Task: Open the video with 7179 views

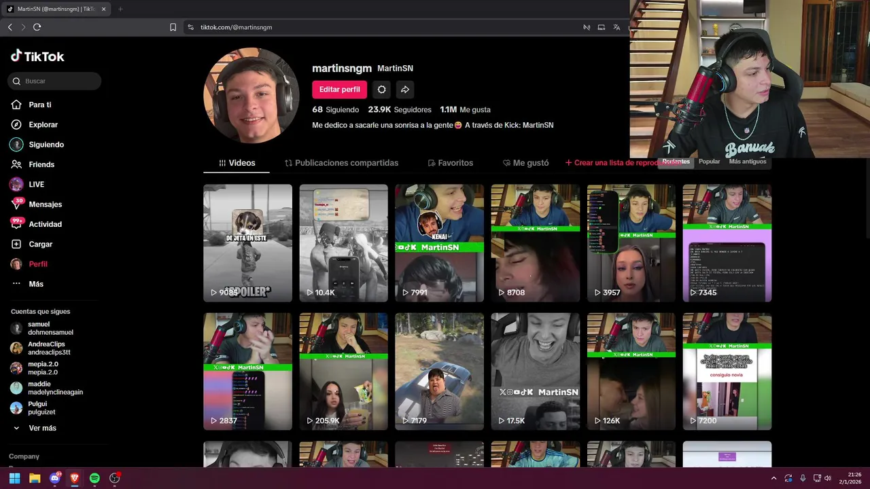Action: pyautogui.click(x=439, y=371)
